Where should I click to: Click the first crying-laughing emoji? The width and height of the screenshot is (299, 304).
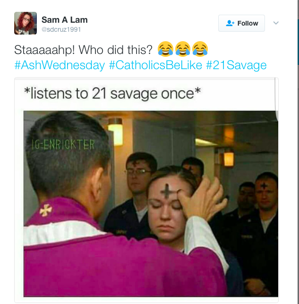click(x=165, y=49)
